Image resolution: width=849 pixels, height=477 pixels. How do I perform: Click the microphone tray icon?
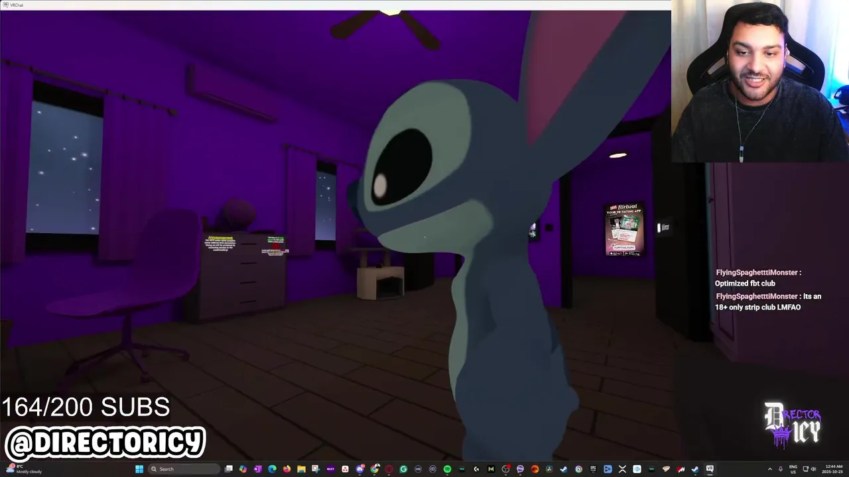[781, 469]
